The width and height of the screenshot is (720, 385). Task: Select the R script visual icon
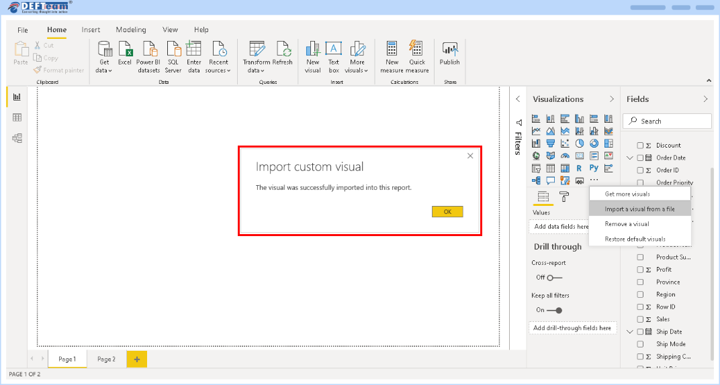coord(579,168)
